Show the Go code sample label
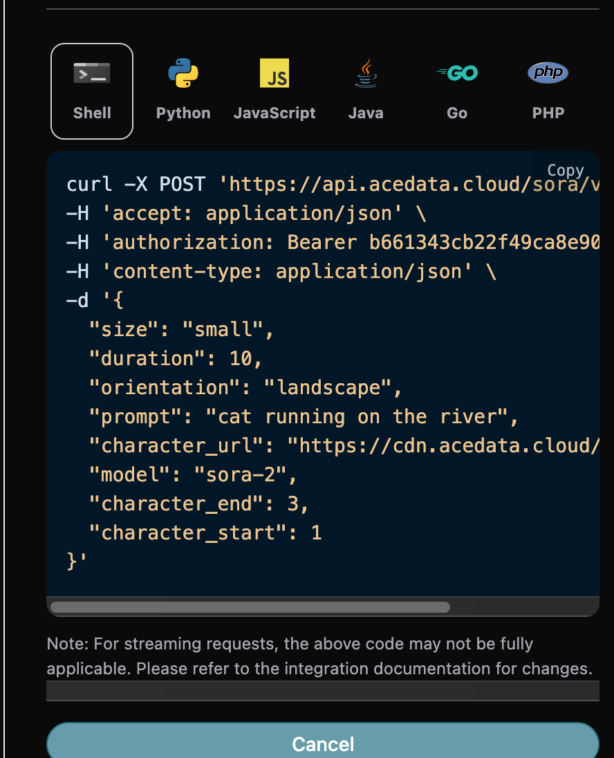 point(457,113)
